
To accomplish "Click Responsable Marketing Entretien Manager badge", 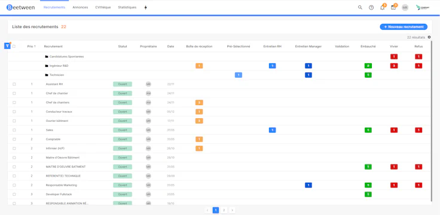I will [x=308, y=185].
